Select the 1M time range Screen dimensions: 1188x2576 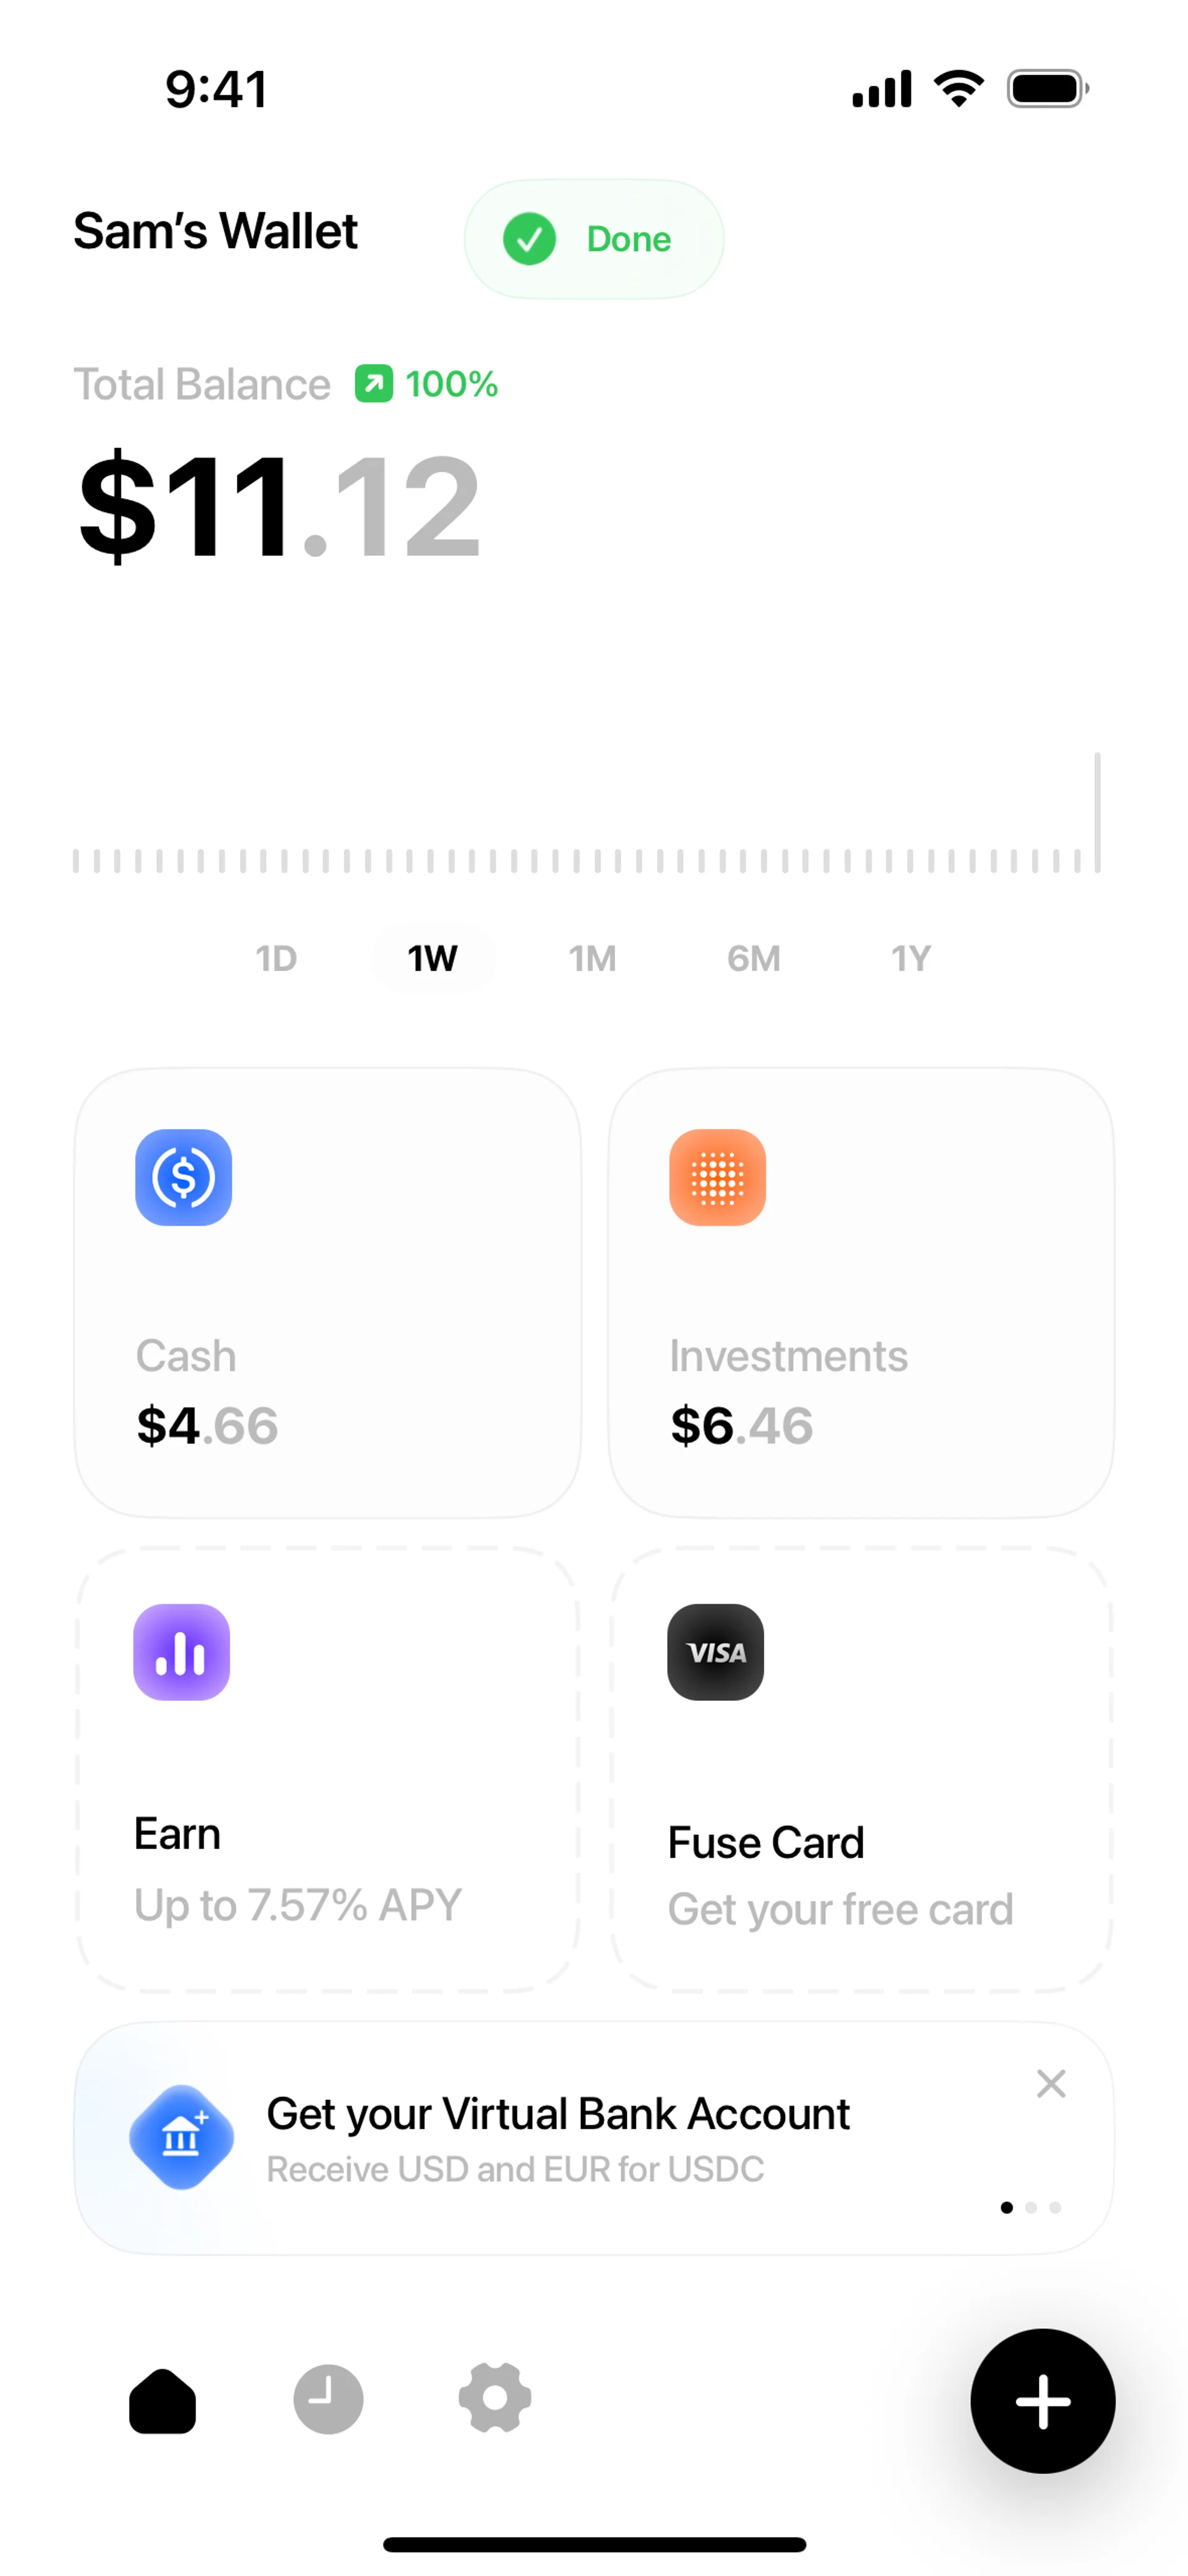tap(592, 958)
